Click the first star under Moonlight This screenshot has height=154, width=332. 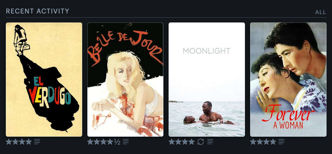pos(172,141)
